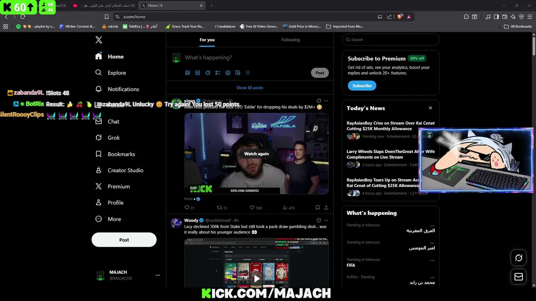Open Grok from the sidebar
This screenshot has height=301, width=536.
pyautogui.click(x=108, y=138)
